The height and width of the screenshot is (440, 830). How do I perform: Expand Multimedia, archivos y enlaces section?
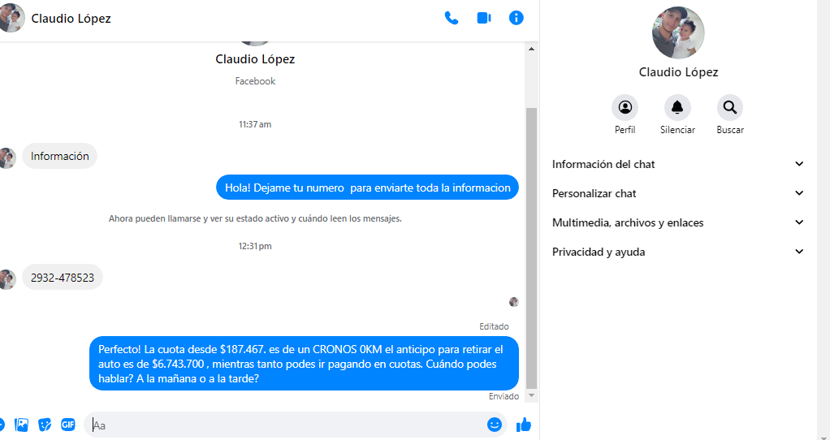point(677,222)
